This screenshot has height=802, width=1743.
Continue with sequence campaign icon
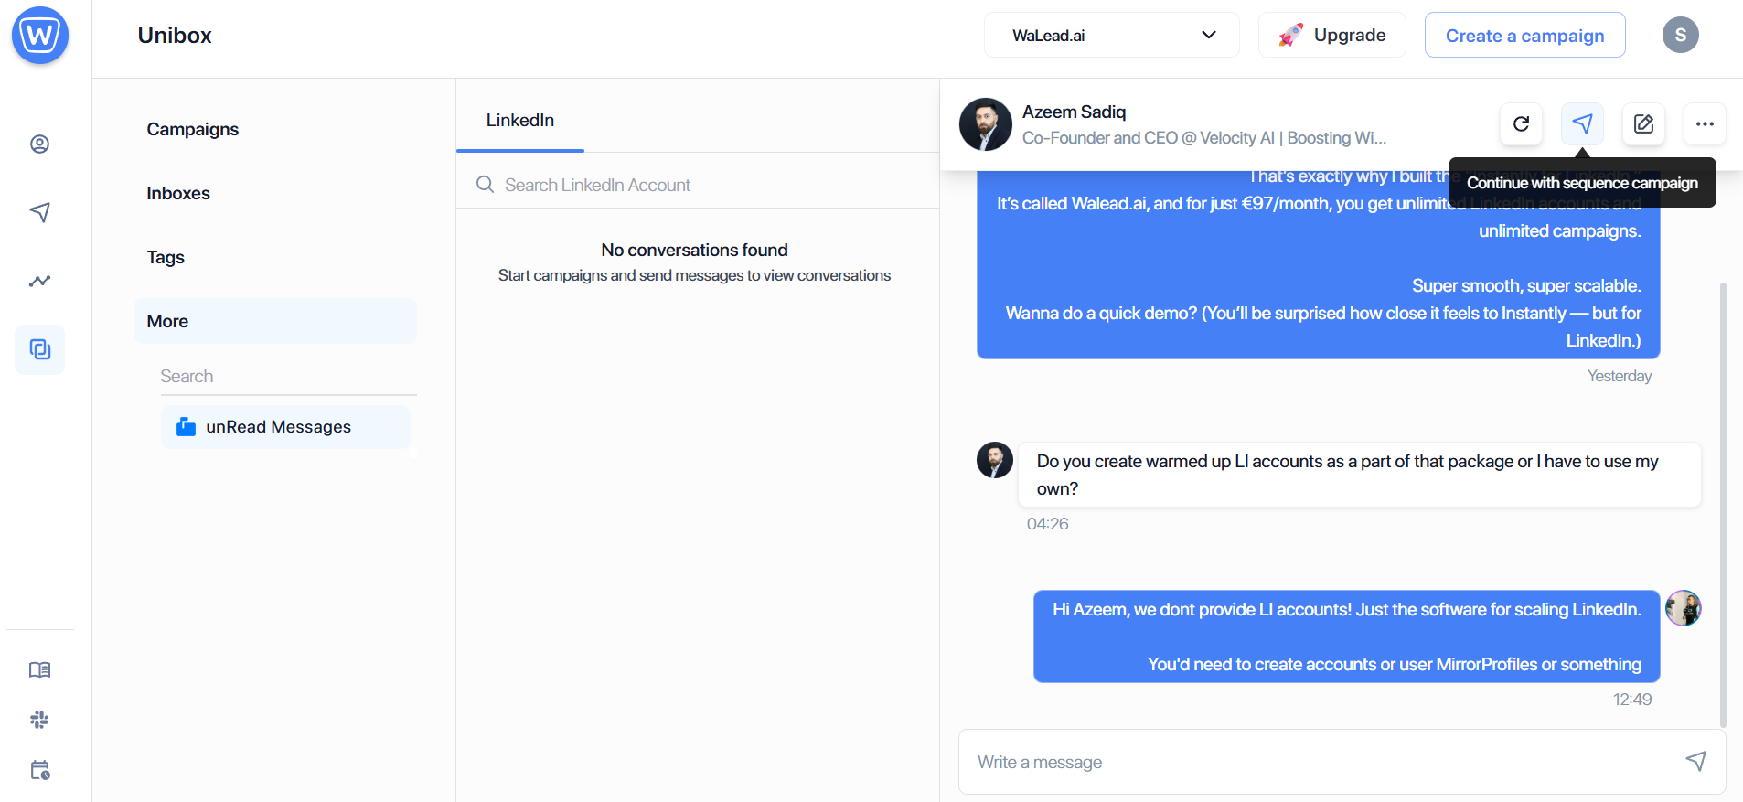pos(1582,124)
